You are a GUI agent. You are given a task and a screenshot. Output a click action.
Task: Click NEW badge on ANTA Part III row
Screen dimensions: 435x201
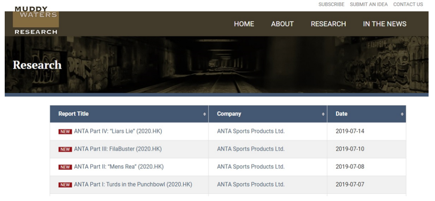tap(65, 149)
